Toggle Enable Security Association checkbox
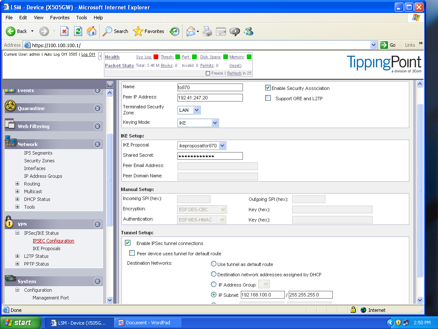 coord(268,88)
